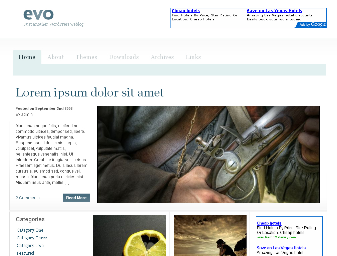The width and height of the screenshot is (337, 256).
Task: Click the By admin byline
Action: pos(24,114)
